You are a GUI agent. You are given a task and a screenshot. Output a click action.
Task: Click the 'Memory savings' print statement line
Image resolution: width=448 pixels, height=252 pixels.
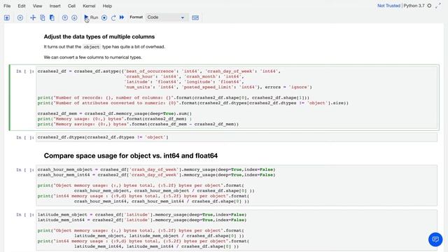(138, 125)
